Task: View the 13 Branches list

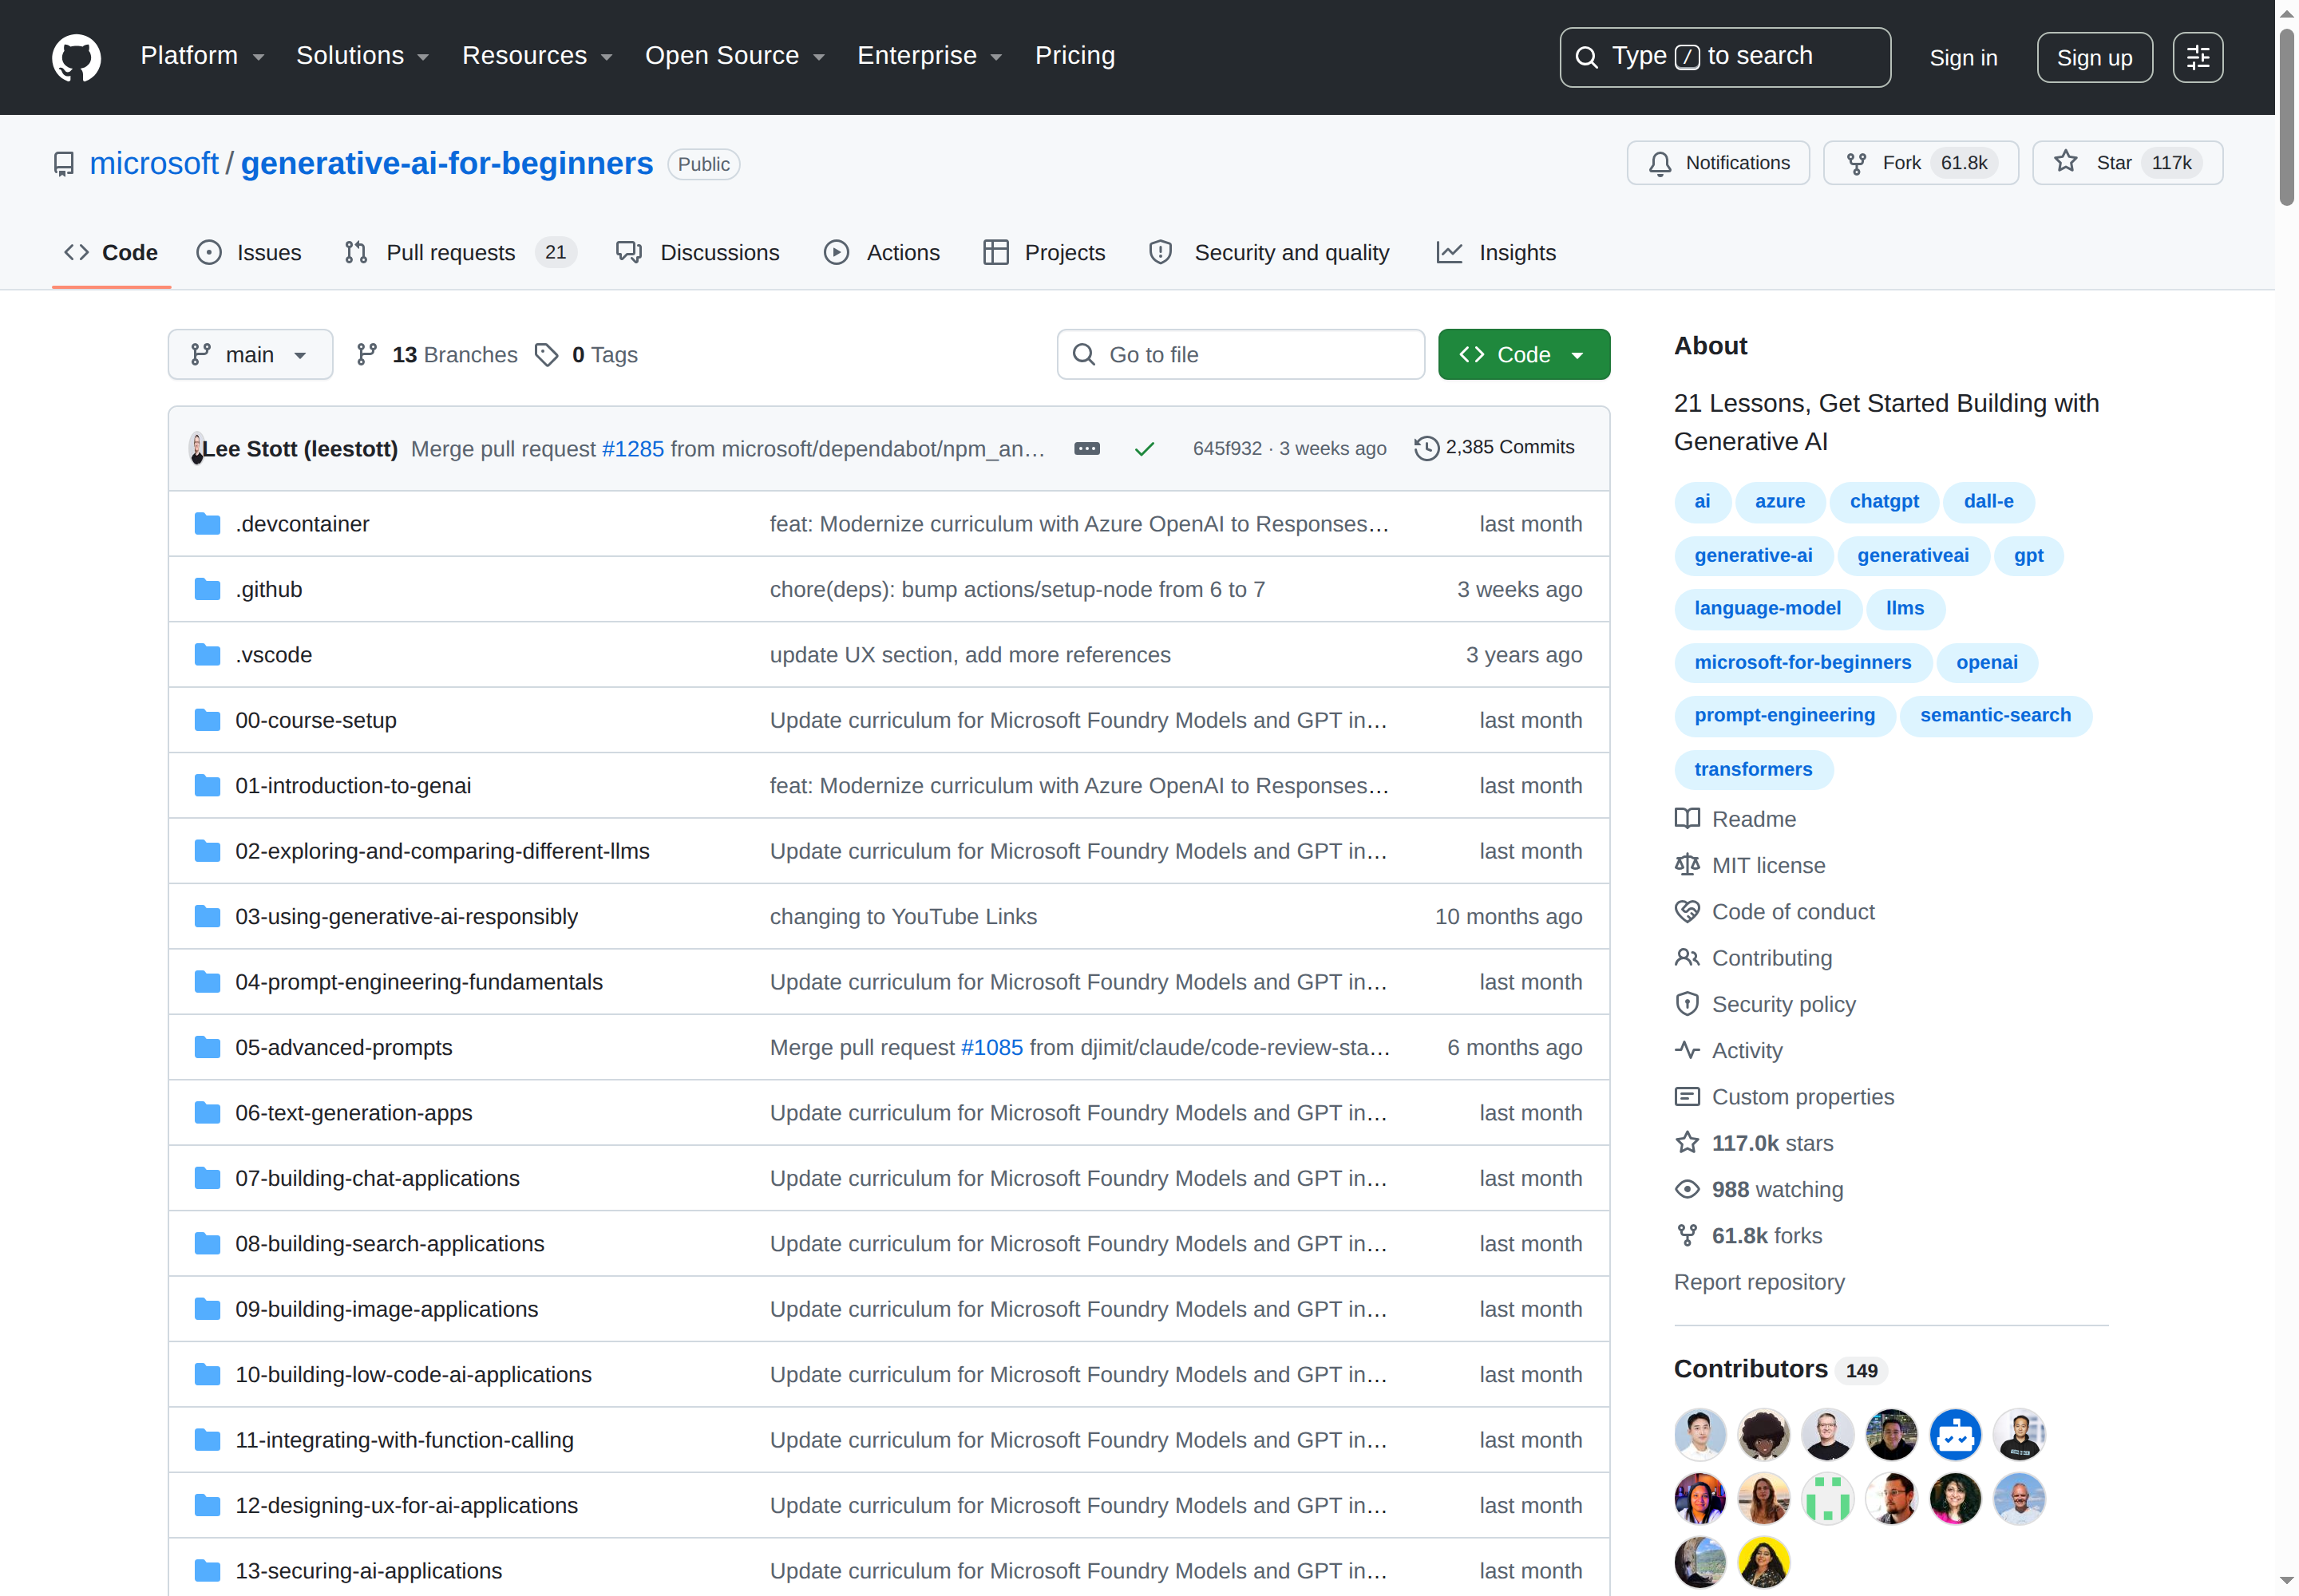Action: 436,355
